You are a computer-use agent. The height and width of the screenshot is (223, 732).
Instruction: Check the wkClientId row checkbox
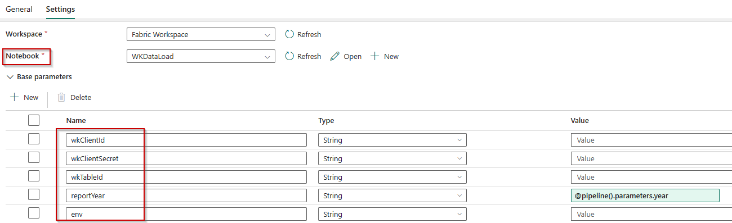[34, 139]
